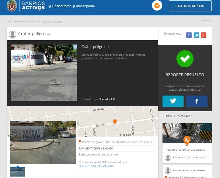This screenshot has height=178, width=220.
Task: Open the ¿Cómo reporto? menu item
Action: point(84,6)
